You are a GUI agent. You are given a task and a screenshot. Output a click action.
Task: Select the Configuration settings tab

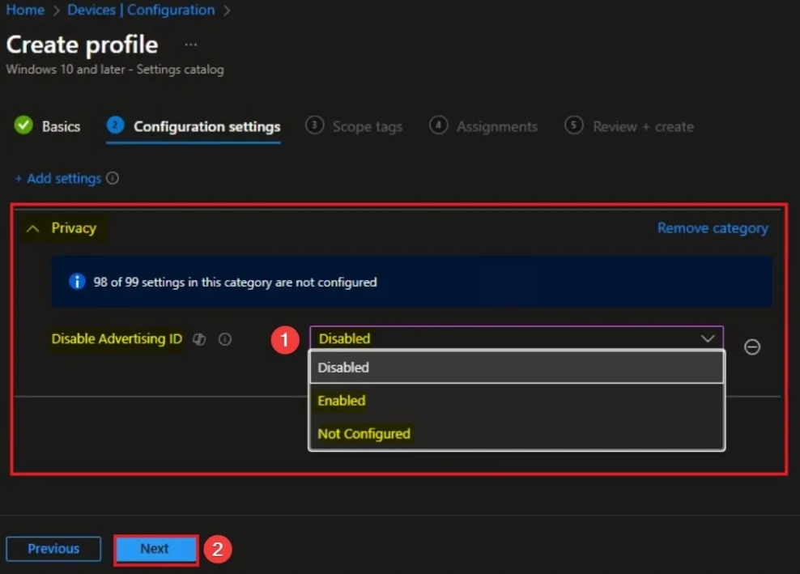click(194, 126)
